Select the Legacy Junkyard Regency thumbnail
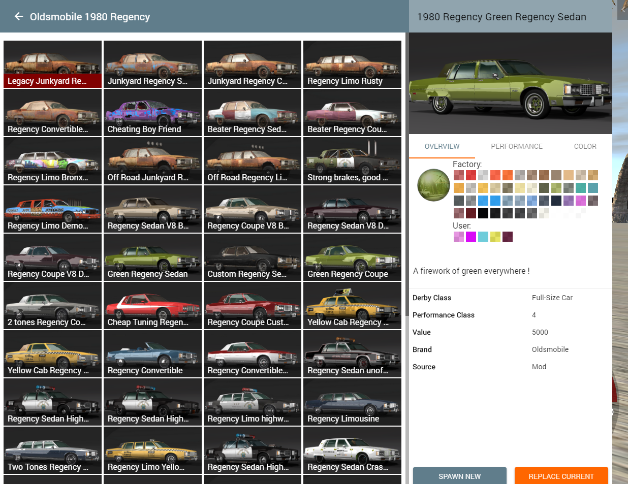Image resolution: width=628 pixels, height=484 pixels. [52, 64]
